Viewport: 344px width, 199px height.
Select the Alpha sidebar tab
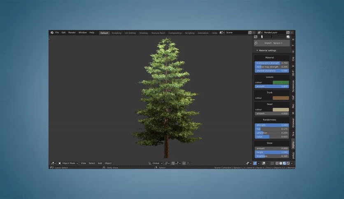click(293, 145)
